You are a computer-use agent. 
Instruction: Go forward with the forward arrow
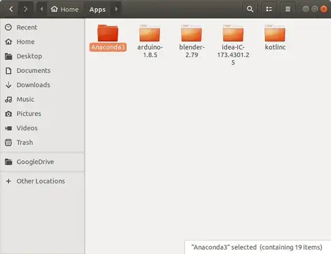pos(26,9)
